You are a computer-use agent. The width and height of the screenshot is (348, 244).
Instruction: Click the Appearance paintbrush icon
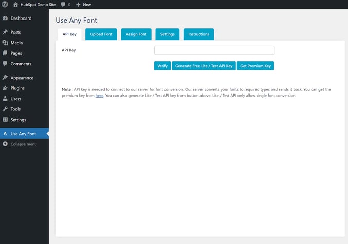[x=5, y=78]
